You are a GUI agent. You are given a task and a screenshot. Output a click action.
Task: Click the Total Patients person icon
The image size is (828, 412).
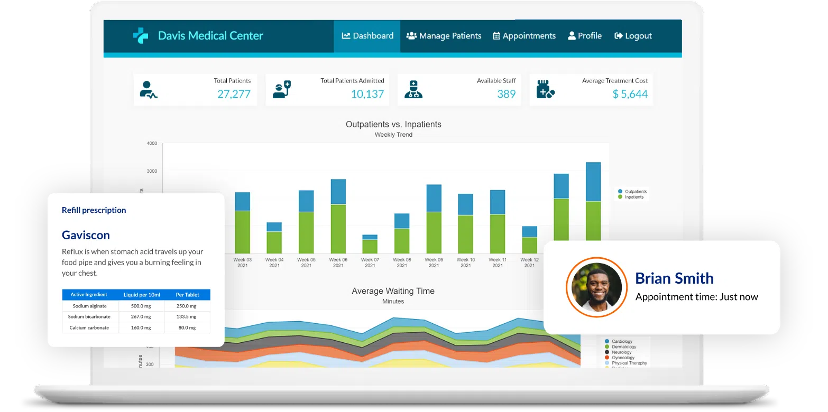click(148, 90)
